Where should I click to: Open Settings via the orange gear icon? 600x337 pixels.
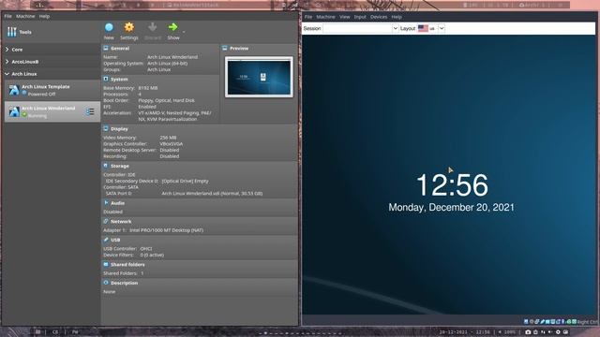129,27
